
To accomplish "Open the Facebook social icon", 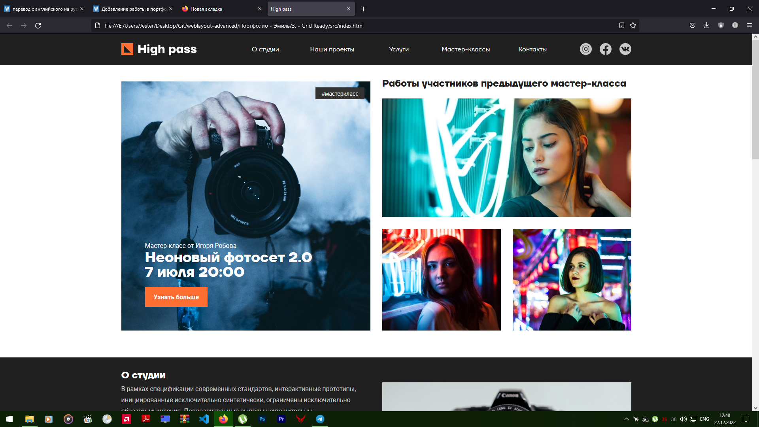I will point(605,49).
